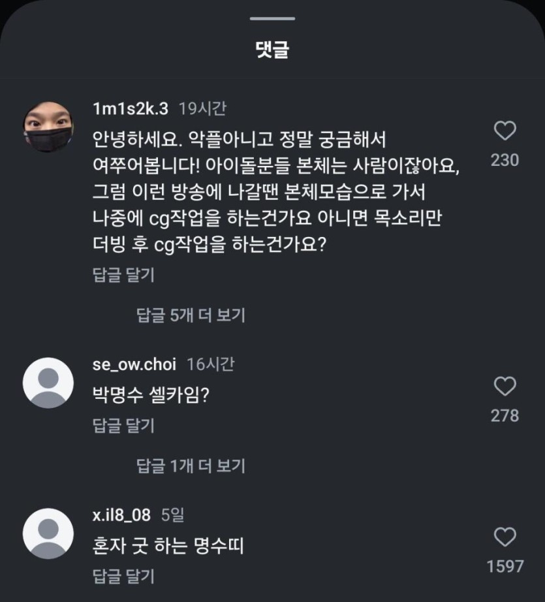Reply to x.il8_08's comment via 답글 달기

(x=124, y=576)
